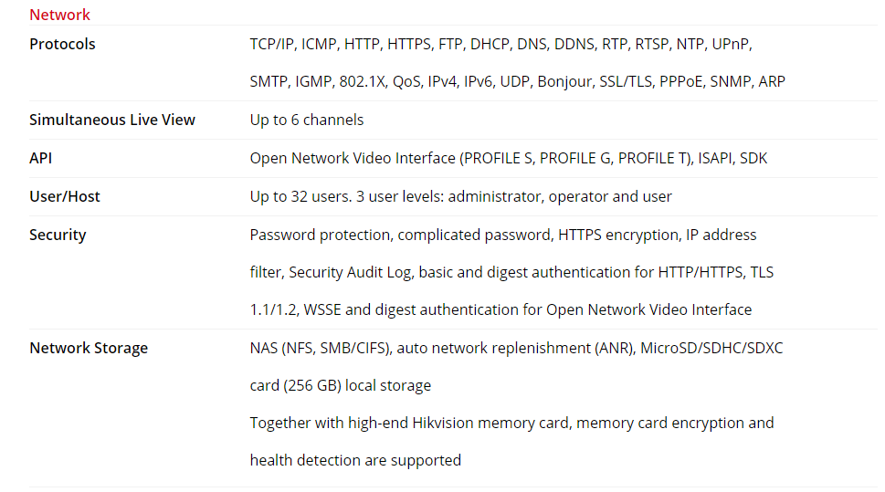Click the Network Storage row label
The height and width of the screenshot is (492, 885).
[89, 348]
